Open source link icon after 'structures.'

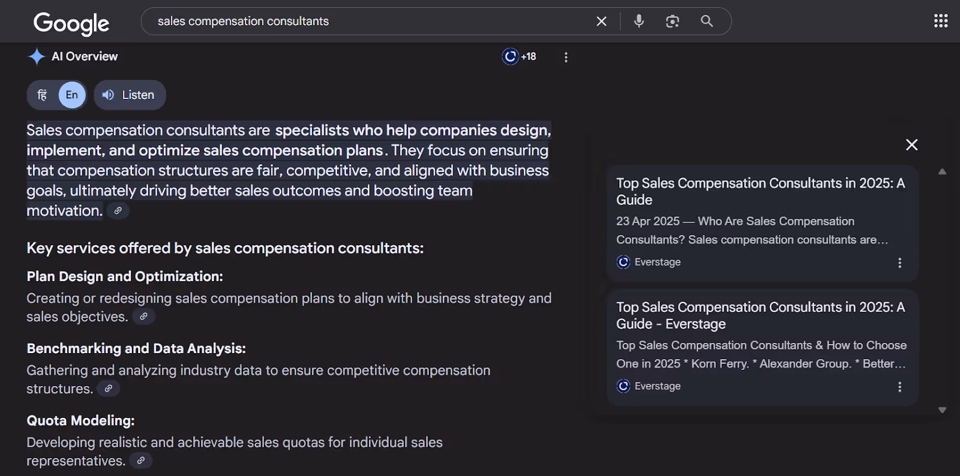[109, 388]
